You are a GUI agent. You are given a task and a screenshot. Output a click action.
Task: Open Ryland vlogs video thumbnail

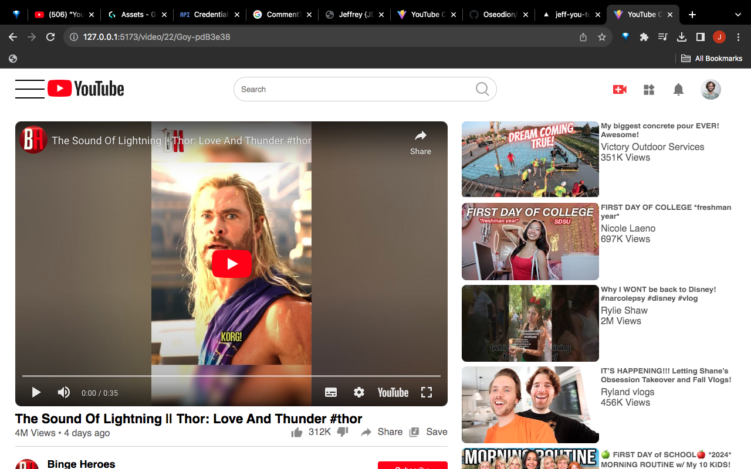click(x=530, y=405)
